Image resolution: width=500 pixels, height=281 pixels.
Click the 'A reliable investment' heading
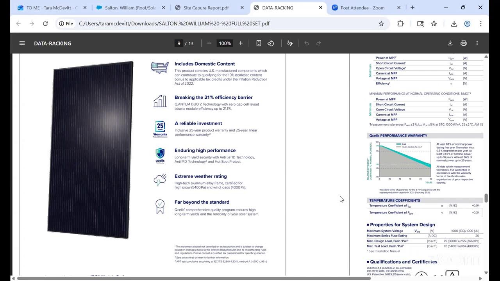tap(198, 123)
